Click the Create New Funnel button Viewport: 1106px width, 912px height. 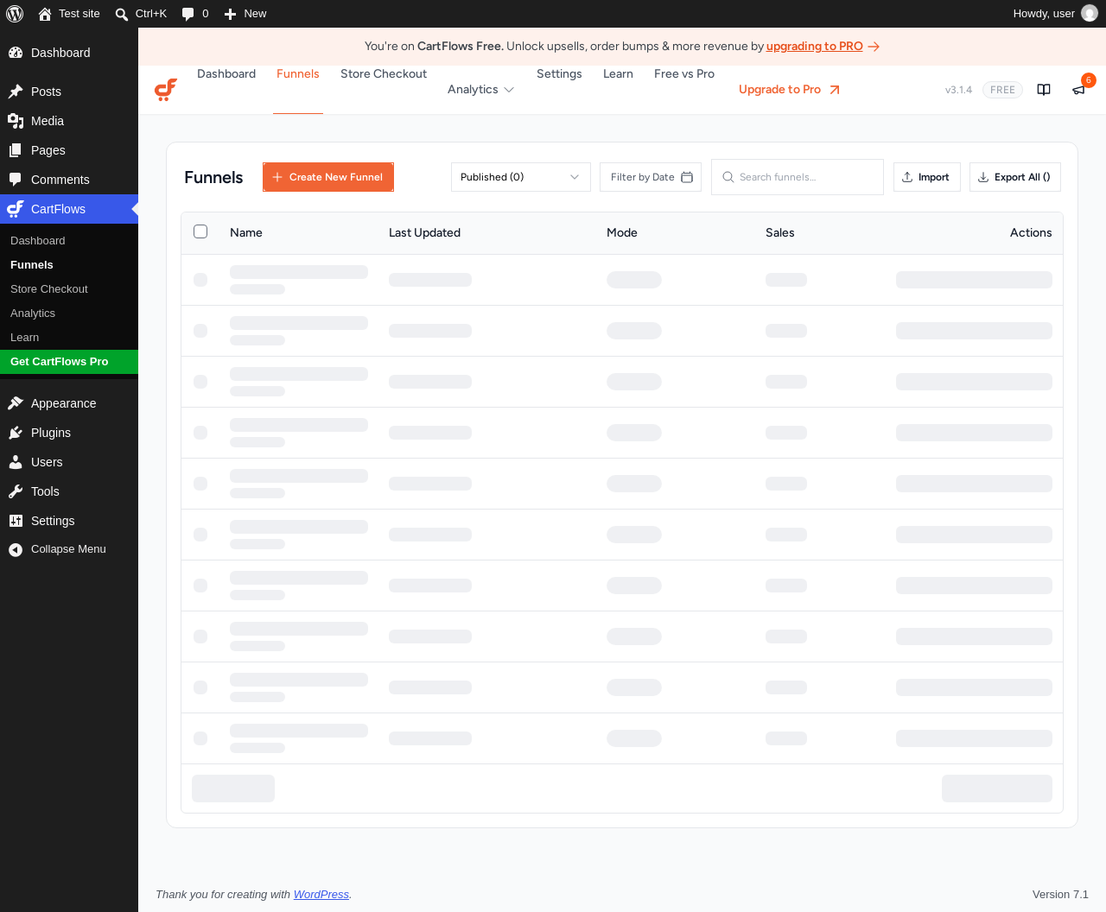pos(328,177)
